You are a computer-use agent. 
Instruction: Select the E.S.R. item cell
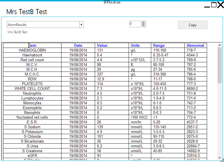[x=32, y=122]
